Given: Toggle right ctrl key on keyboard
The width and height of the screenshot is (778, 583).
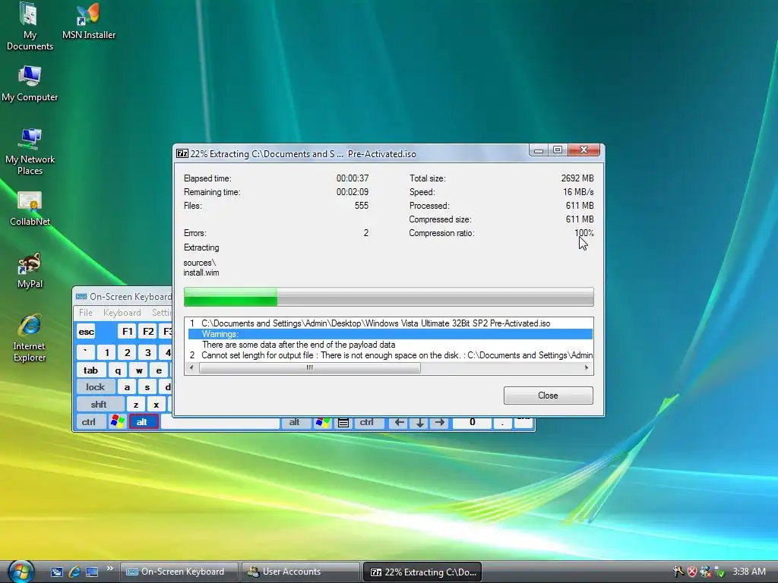Looking at the screenshot, I should tap(368, 422).
